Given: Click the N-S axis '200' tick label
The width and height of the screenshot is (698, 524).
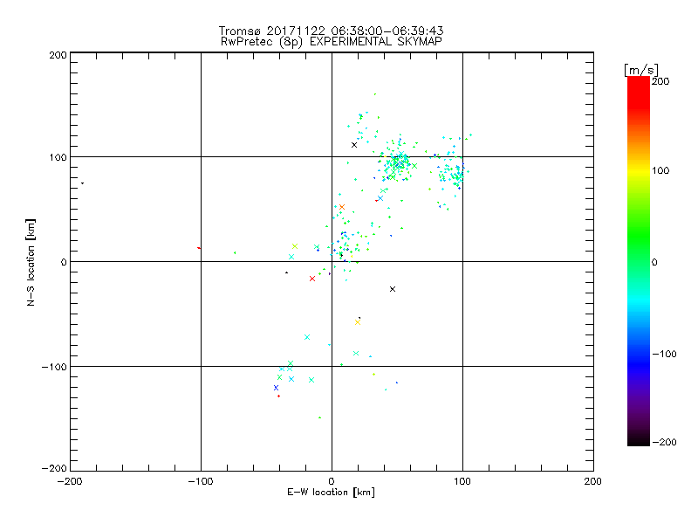Looking at the screenshot, I should pyautogui.click(x=58, y=55).
